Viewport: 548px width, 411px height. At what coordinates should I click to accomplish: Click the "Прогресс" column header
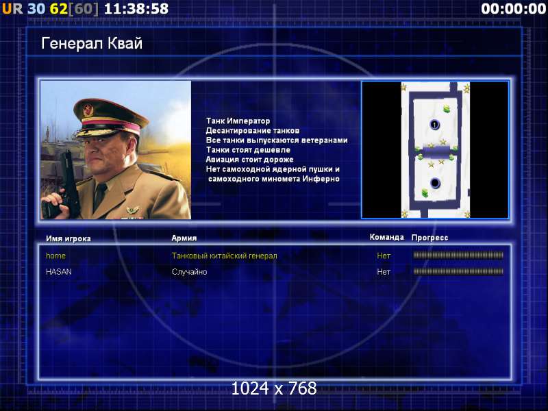click(430, 238)
